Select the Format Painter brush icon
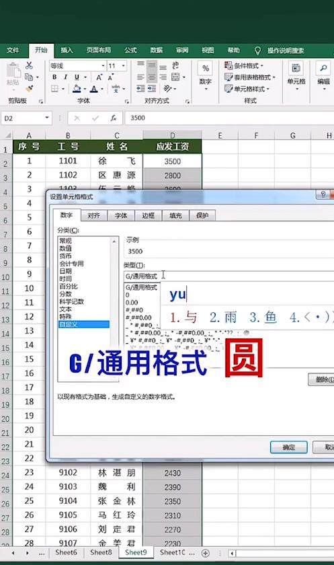 click(x=29, y=88)
